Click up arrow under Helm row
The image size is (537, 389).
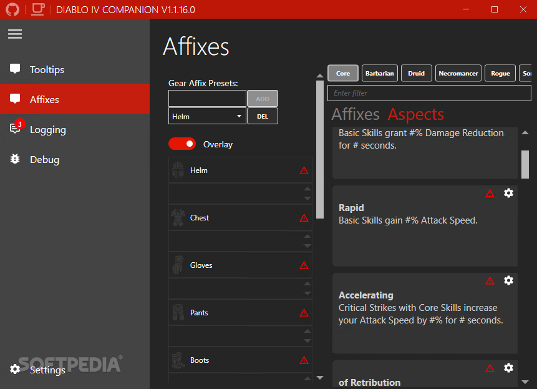pos(307,189)
